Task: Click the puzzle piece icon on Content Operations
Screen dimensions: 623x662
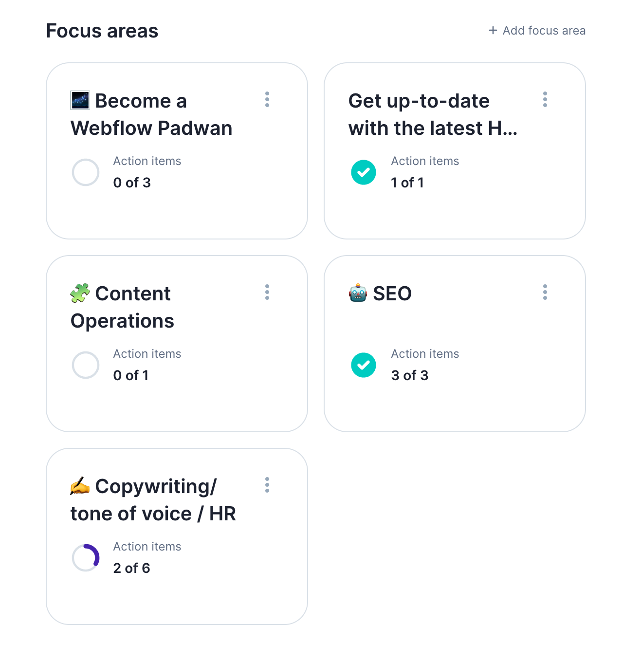Action: (80, 293)
